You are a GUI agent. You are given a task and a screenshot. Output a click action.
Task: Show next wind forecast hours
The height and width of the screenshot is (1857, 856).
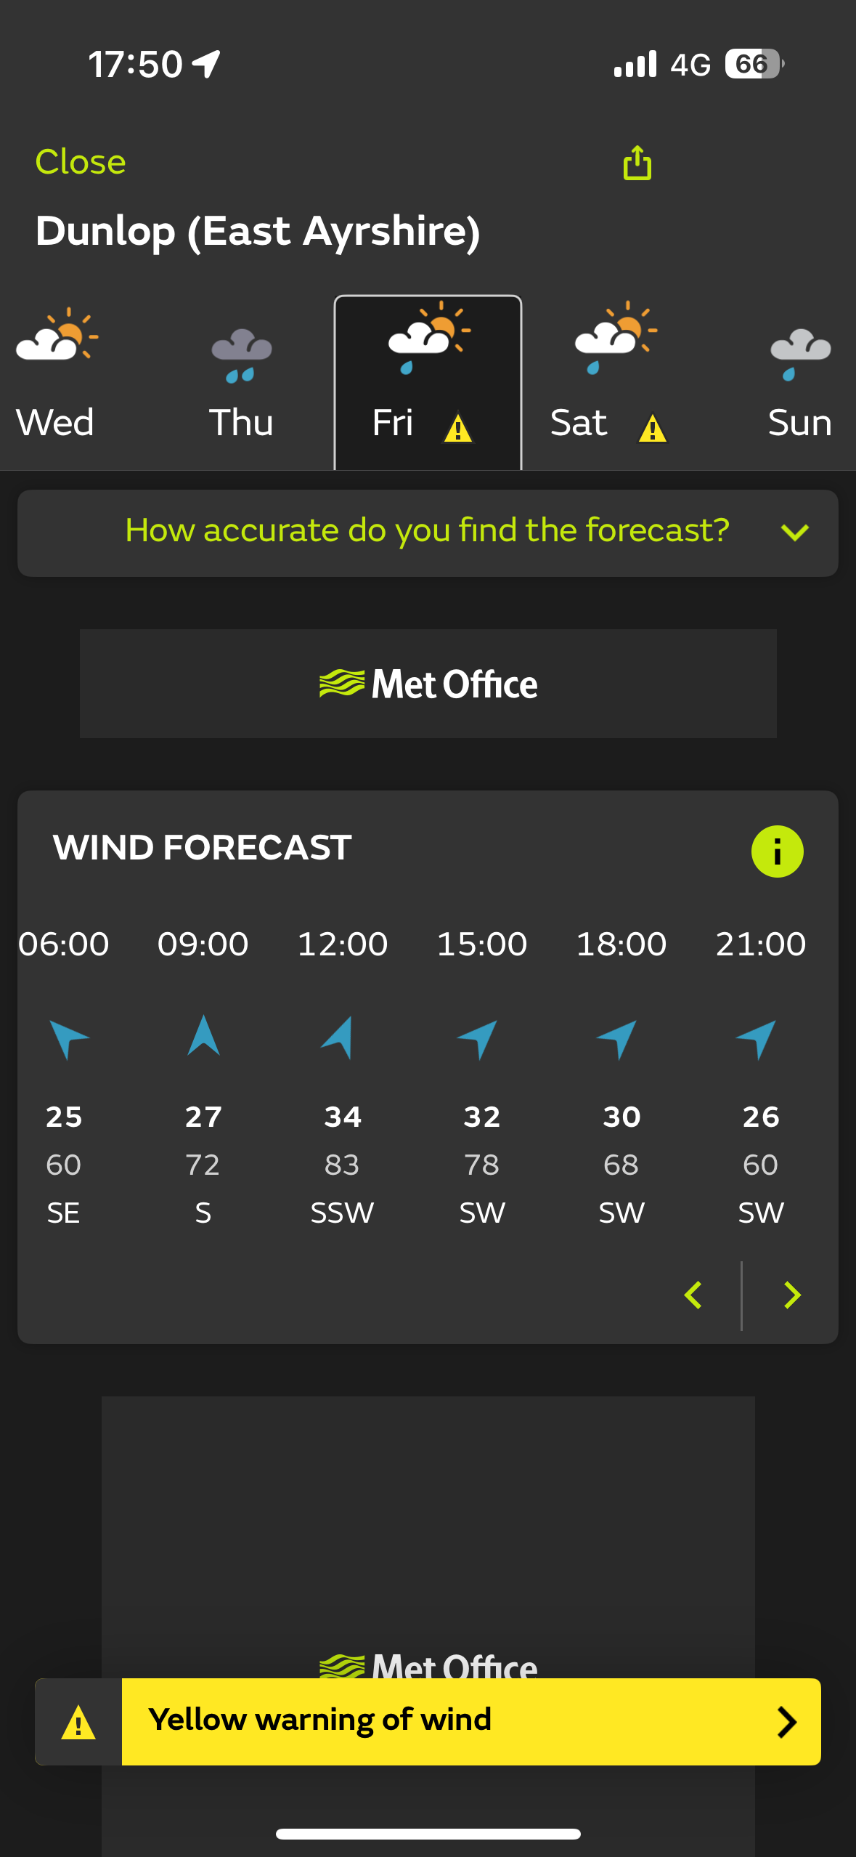[x=791, y=1295]
